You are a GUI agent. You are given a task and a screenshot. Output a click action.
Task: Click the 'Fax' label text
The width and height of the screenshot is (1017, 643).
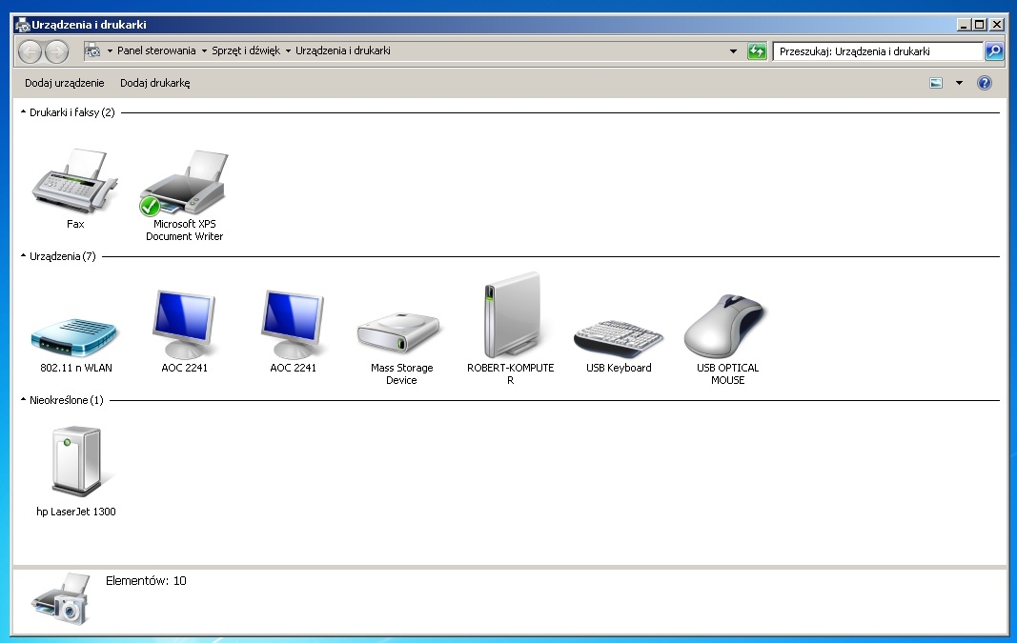75,224
